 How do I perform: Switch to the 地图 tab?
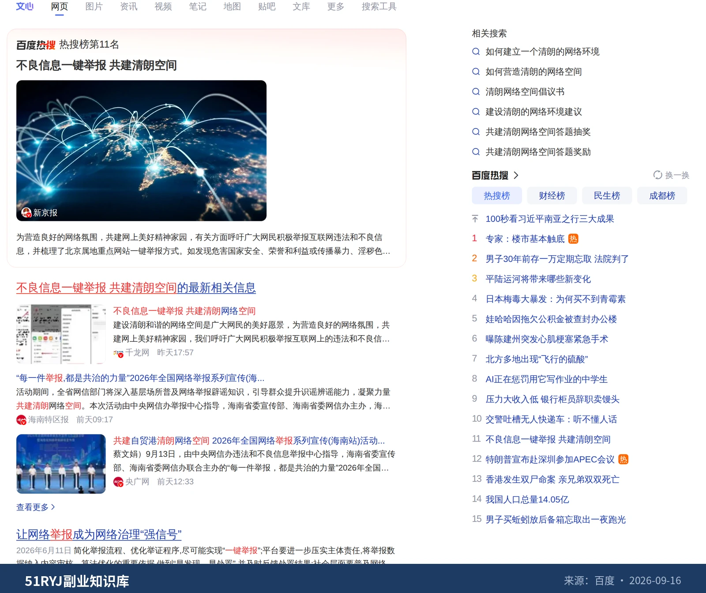tap(232, 7)
